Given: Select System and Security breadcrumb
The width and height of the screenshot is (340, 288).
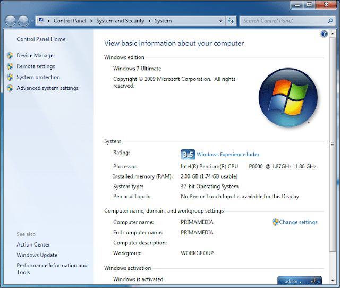Looking at the screenshot, I should coord(120,21).
